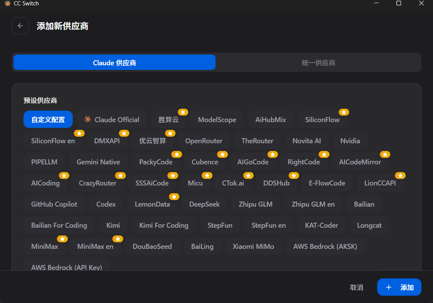Click the star badge on SiliconFlow en
The width and height of the screenshot is (433, 303).
coord(79,133)
